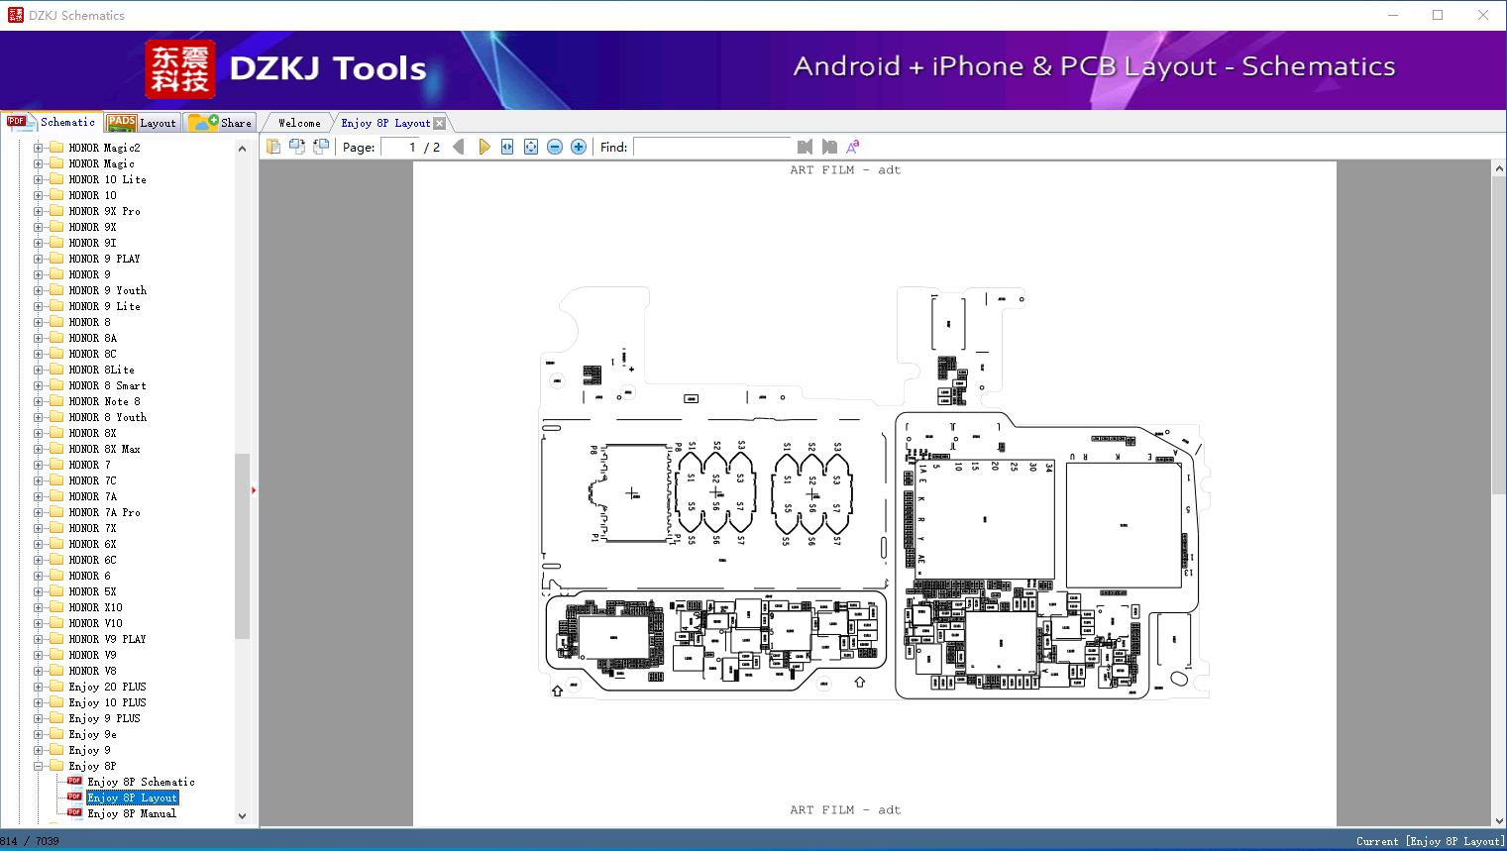Click the document scroll down arrow

click(1499, 818)
